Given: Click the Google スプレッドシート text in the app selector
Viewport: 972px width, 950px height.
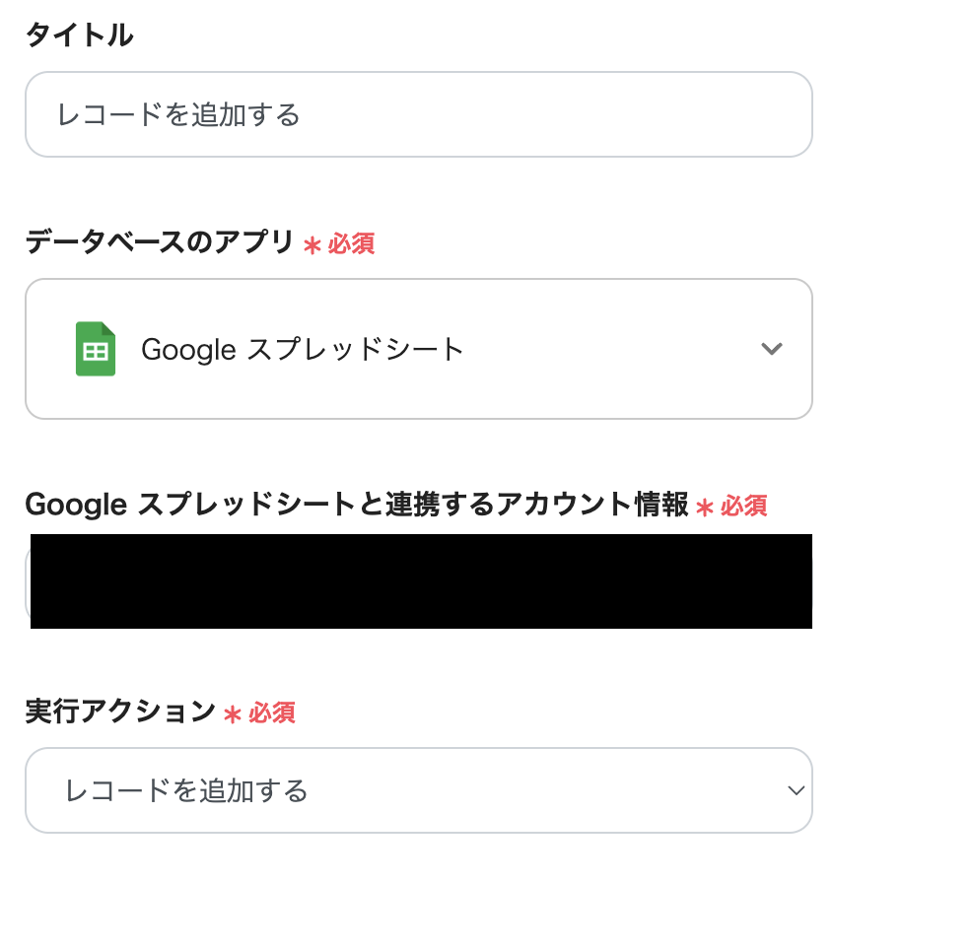Looking at the screenshot, I should [x=301, y=348].
